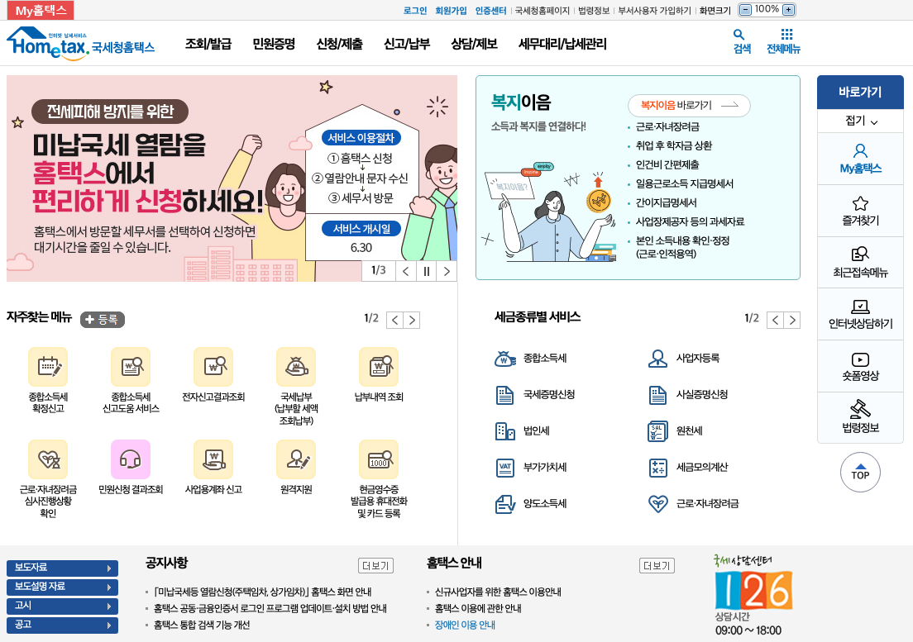Screen dimensions: 913x642
Task: Open 근로·자녀장려금 link in 복지이음 list
Action: coord(667,126)
